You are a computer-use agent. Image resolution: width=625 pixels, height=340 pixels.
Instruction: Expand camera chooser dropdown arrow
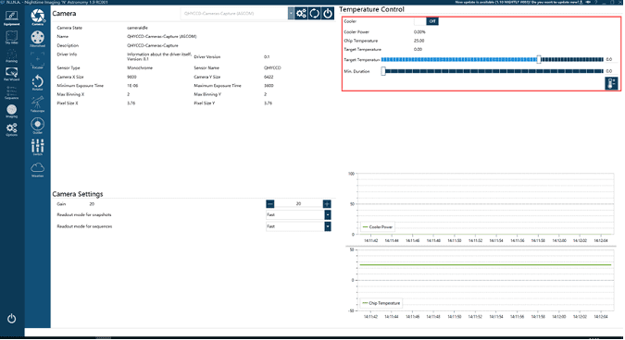click(291, 13)
